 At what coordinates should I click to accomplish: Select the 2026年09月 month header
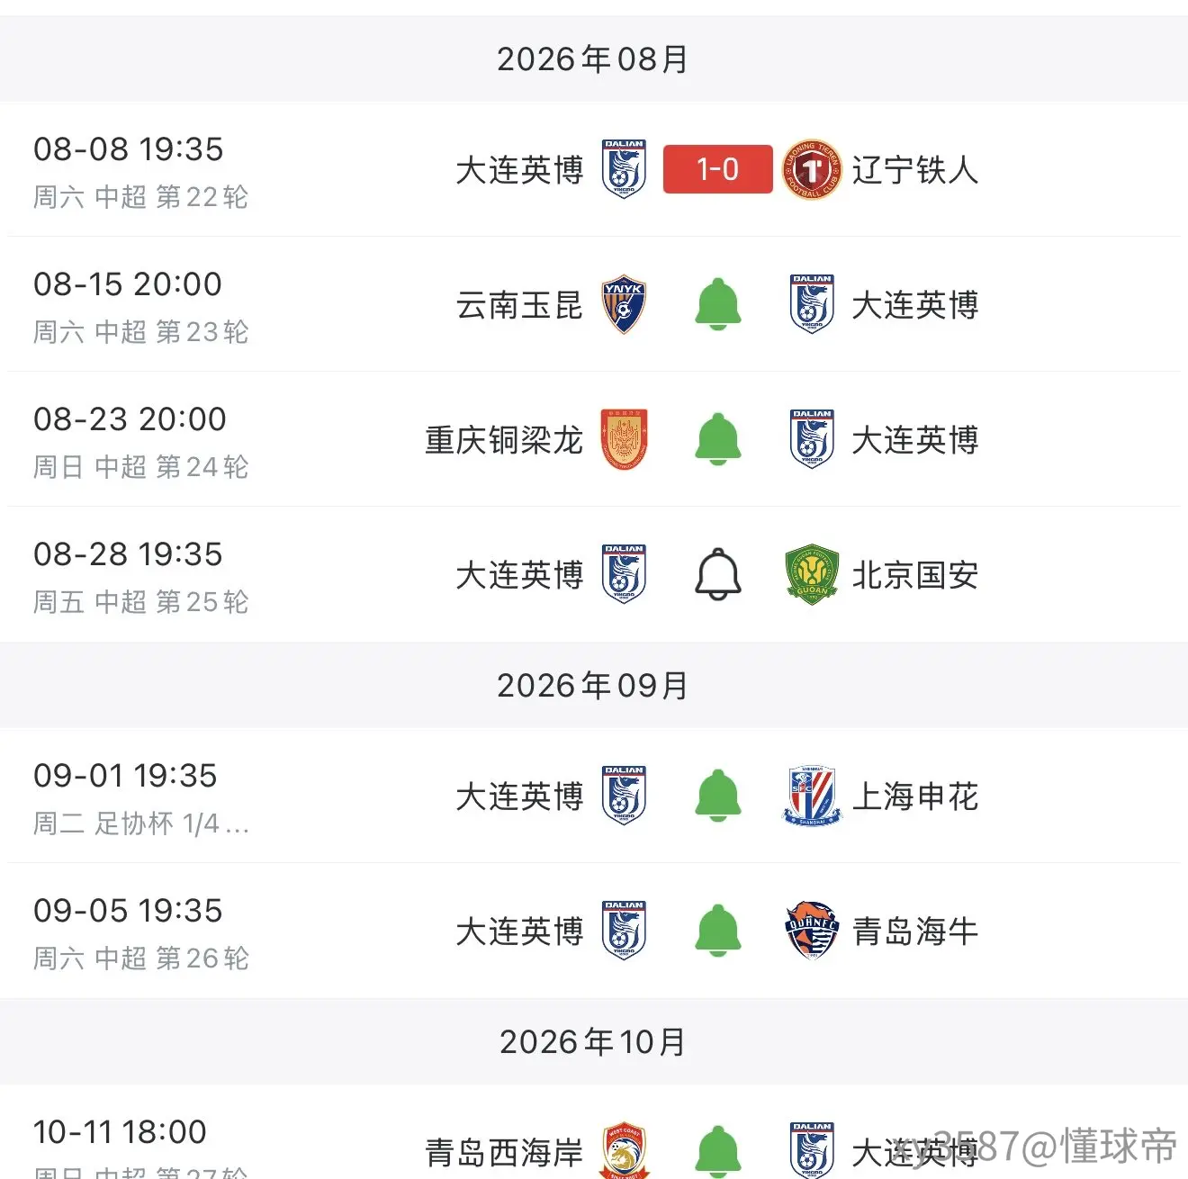pyautogui.click(x=594, y=686)
